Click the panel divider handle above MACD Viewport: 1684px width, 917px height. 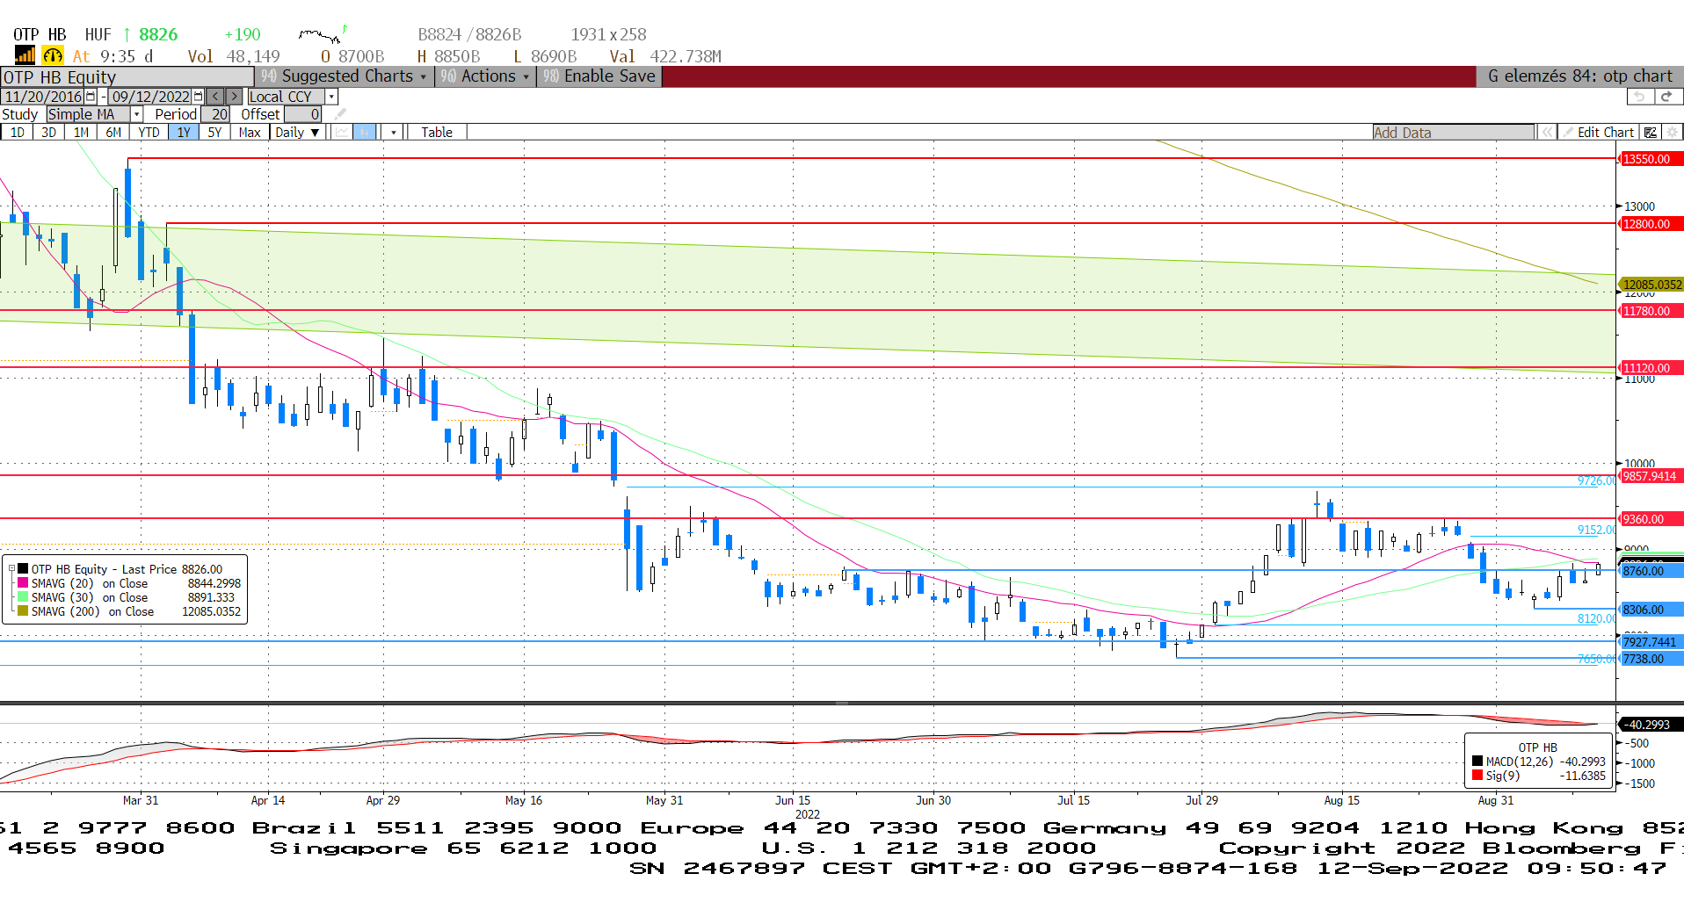coord(841,703)
